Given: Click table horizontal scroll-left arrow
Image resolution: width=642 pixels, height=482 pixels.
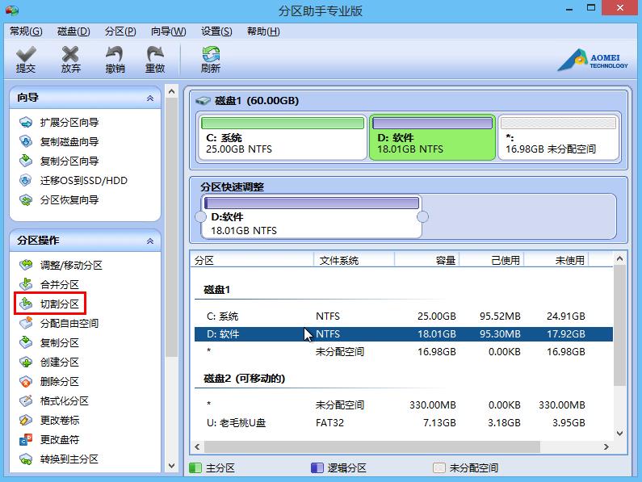Looking at the screenshot, I should 197,446.
